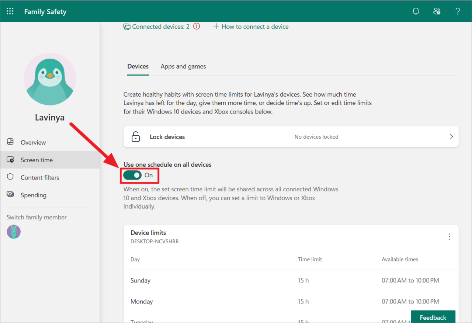This screenshot has width=472, height=323.
Task: Switch to the other family member avatar
Action: 14,232
